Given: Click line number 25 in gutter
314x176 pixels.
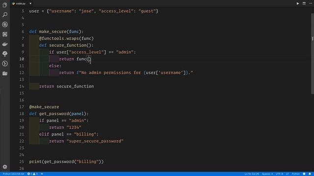Looking at the screenshot, I should point(22,161).
